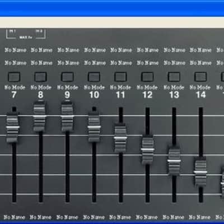Select channel number 12 label
The image size is (224, 224).
pos(147,95)
